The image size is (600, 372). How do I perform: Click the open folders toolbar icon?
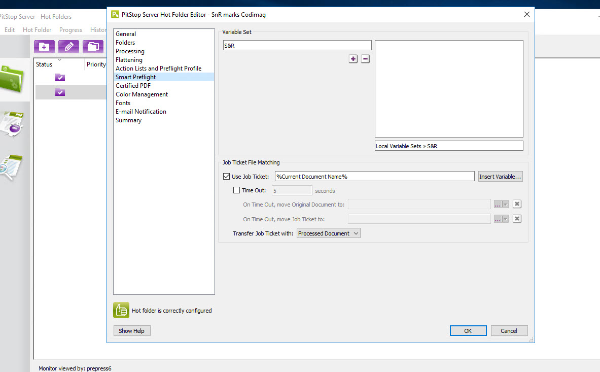[x=93, y=47]
